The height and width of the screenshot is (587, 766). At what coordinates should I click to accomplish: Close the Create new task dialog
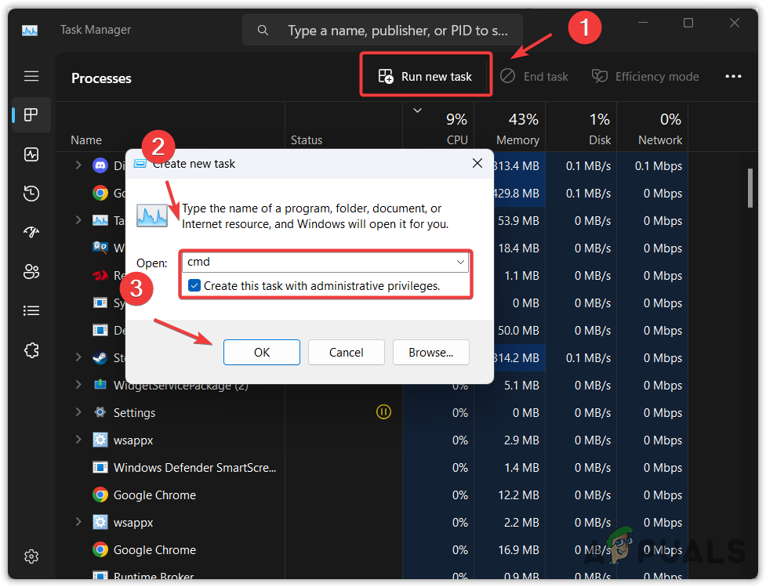[477, 163]
